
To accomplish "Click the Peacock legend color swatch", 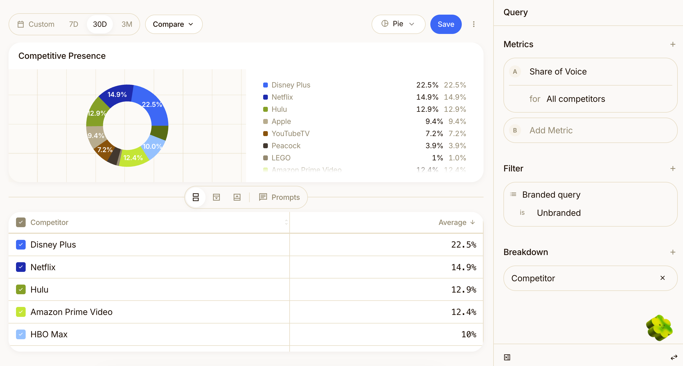I will [x=265, y=146].
